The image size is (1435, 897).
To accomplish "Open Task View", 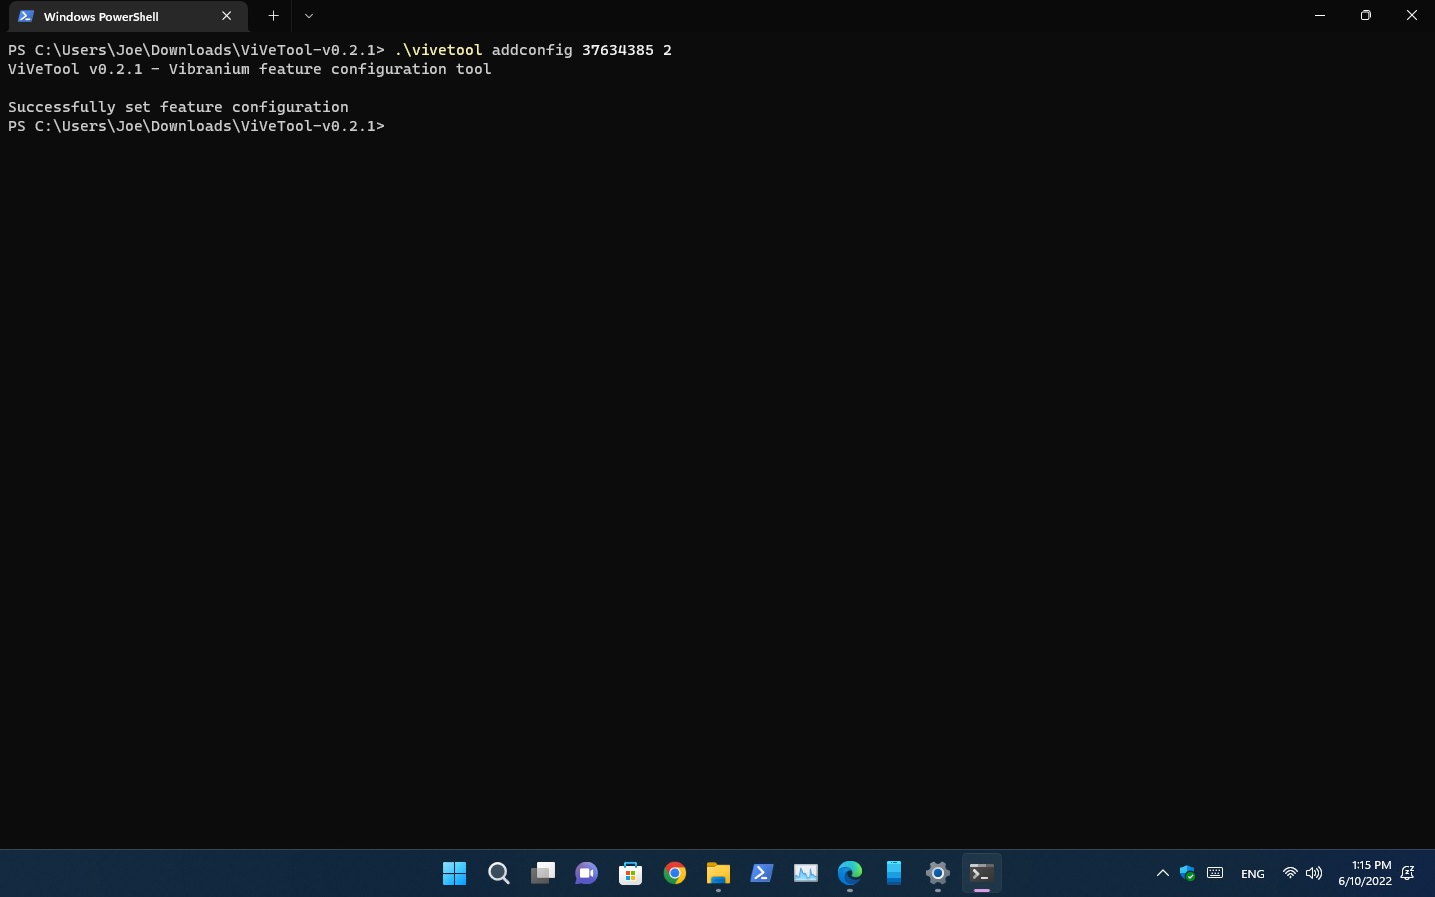I will tap(542, 873).
